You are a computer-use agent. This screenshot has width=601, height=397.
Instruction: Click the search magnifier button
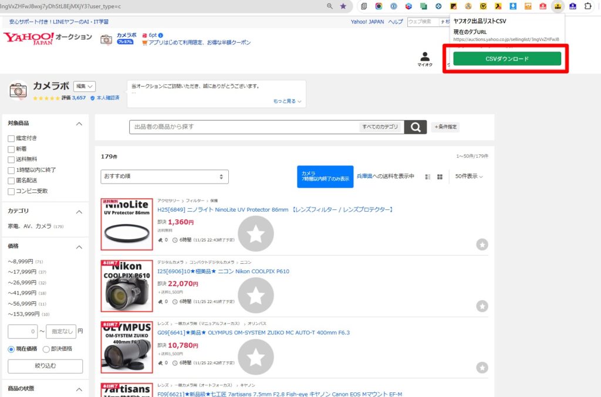[x=416, y=127]
